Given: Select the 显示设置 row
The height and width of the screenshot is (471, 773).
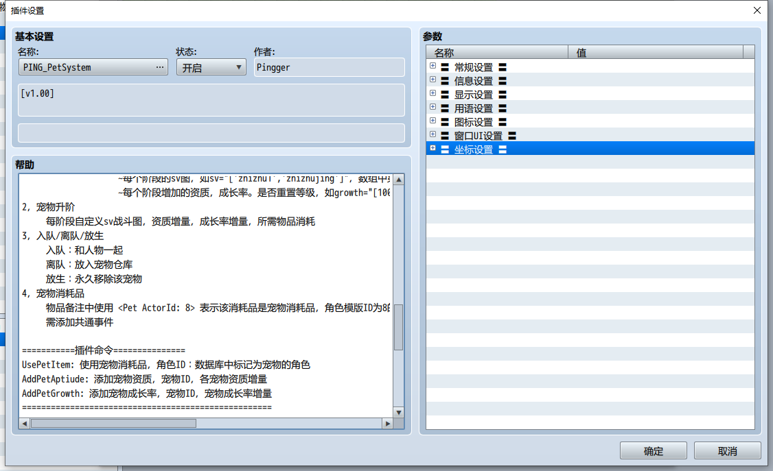Looking at the screenshot, I should [590, 93].
